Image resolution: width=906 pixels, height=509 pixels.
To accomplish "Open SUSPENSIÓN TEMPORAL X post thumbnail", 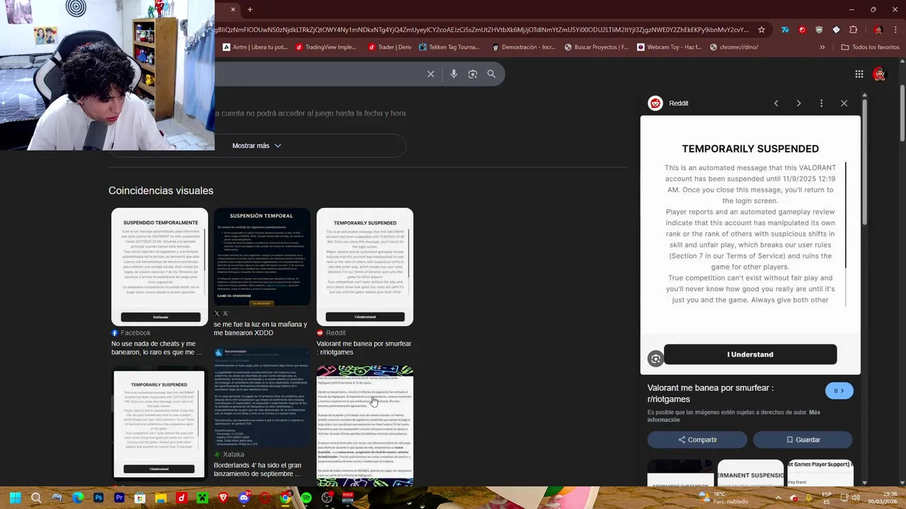I will [x=262, y=257].
